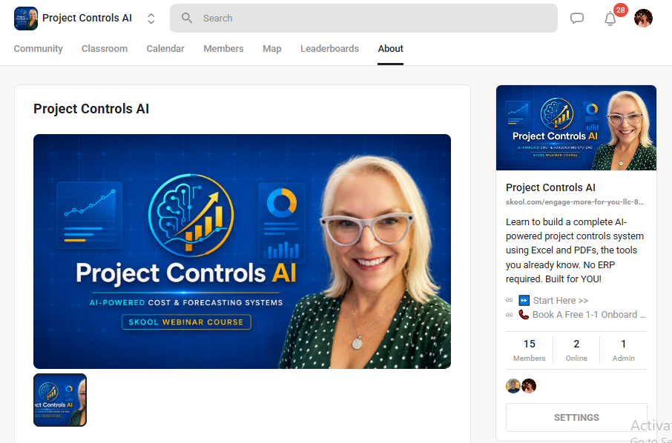
Task: Show the Leaderboards tab
Action: tap(329, 49)
